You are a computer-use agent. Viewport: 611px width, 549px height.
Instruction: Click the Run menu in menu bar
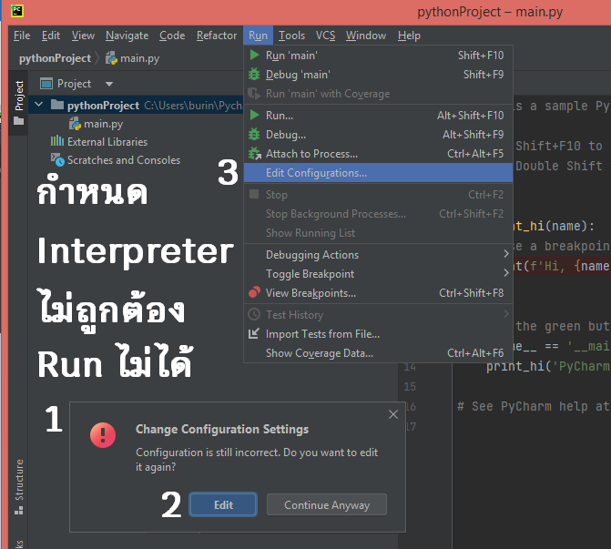click(x=258, y=36)
